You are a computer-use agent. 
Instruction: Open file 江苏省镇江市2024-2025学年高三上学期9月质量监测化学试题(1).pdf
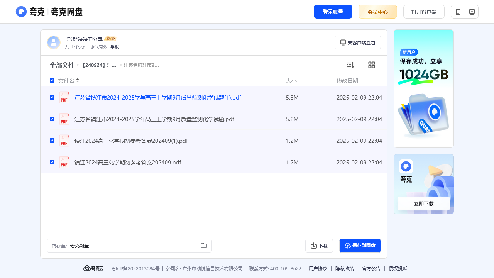click(158, 98)
